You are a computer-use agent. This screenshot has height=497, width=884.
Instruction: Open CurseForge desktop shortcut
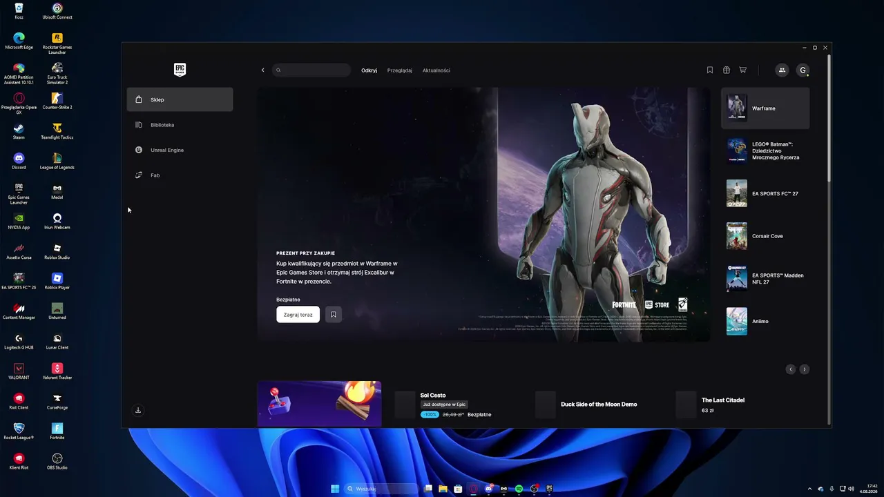(57, 401)
